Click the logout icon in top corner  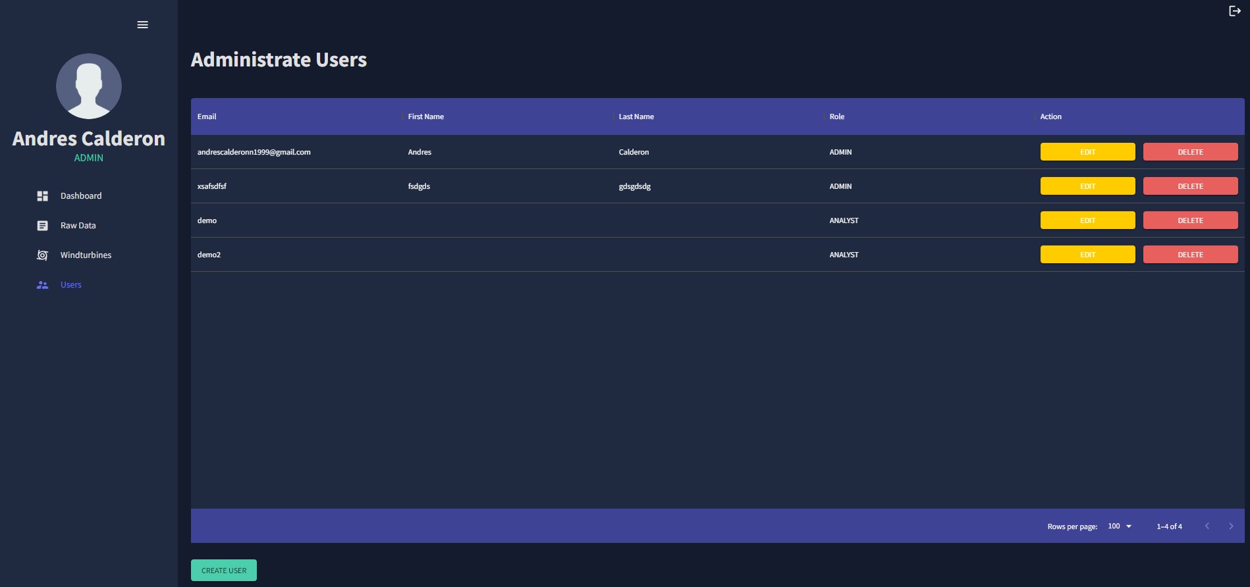(x=1235, y=11)
